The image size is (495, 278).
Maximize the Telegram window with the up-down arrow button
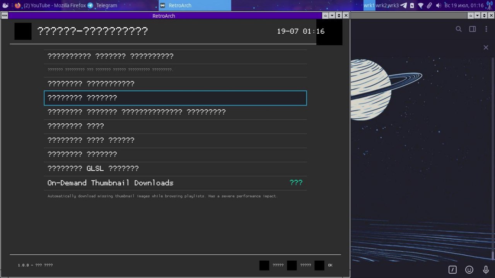point(484,15)
